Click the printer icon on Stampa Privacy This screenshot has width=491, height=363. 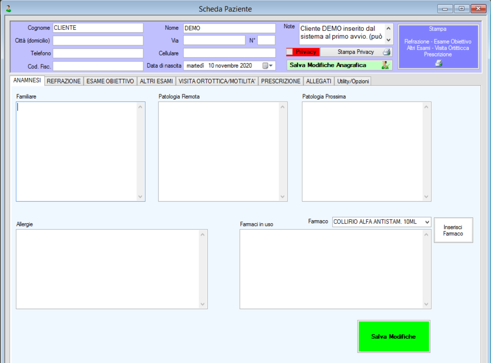pyautogui.click(x=386, y=52)
